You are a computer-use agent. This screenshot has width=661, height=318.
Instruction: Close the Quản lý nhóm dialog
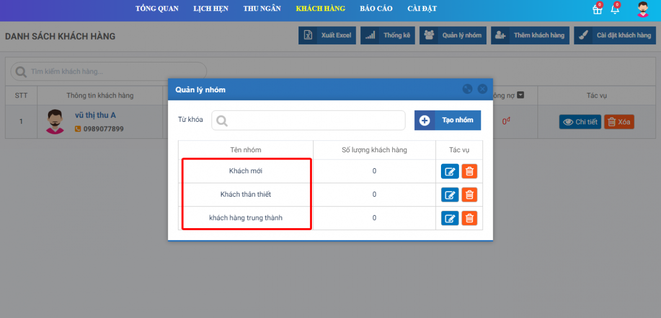pyautogui.click(x=482, y=89)
